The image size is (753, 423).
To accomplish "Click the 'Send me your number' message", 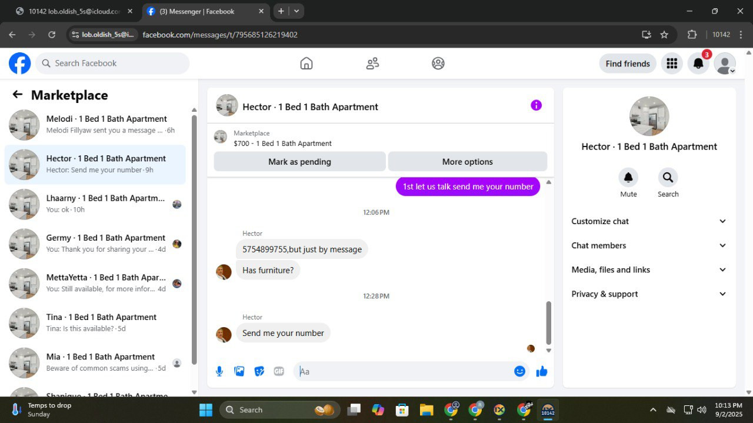I will 283,333.
